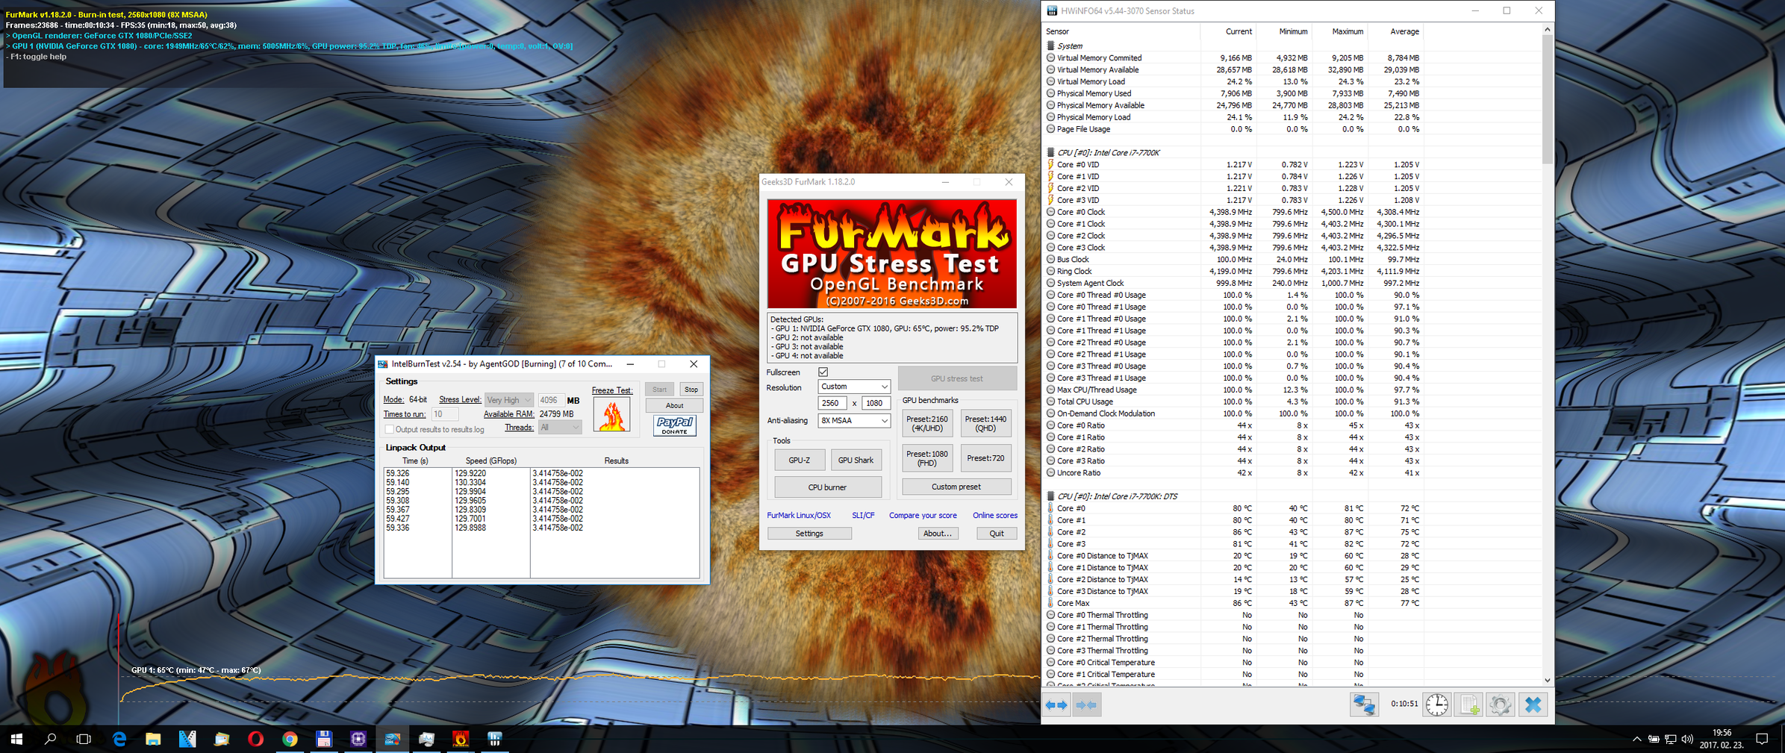Click IntelBurnTest About button

pyautogui.click(x=674, y=405)
